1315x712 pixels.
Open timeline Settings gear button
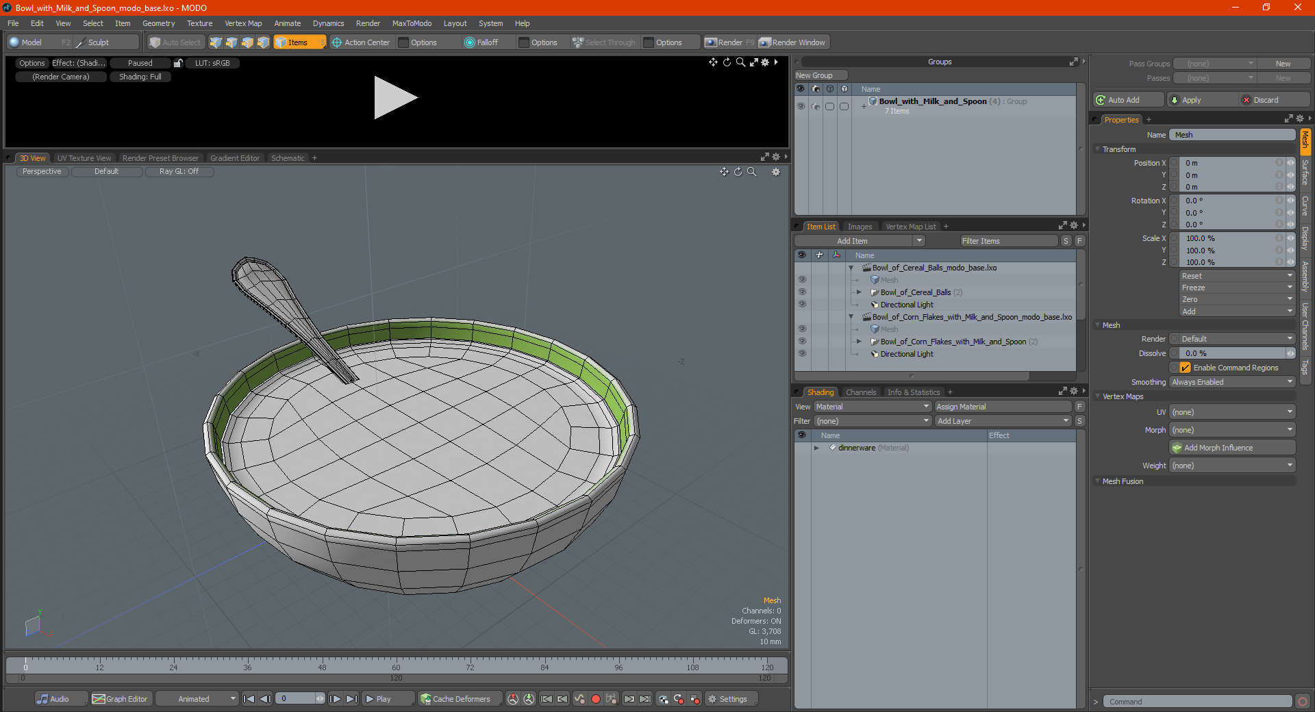point(731,699)
